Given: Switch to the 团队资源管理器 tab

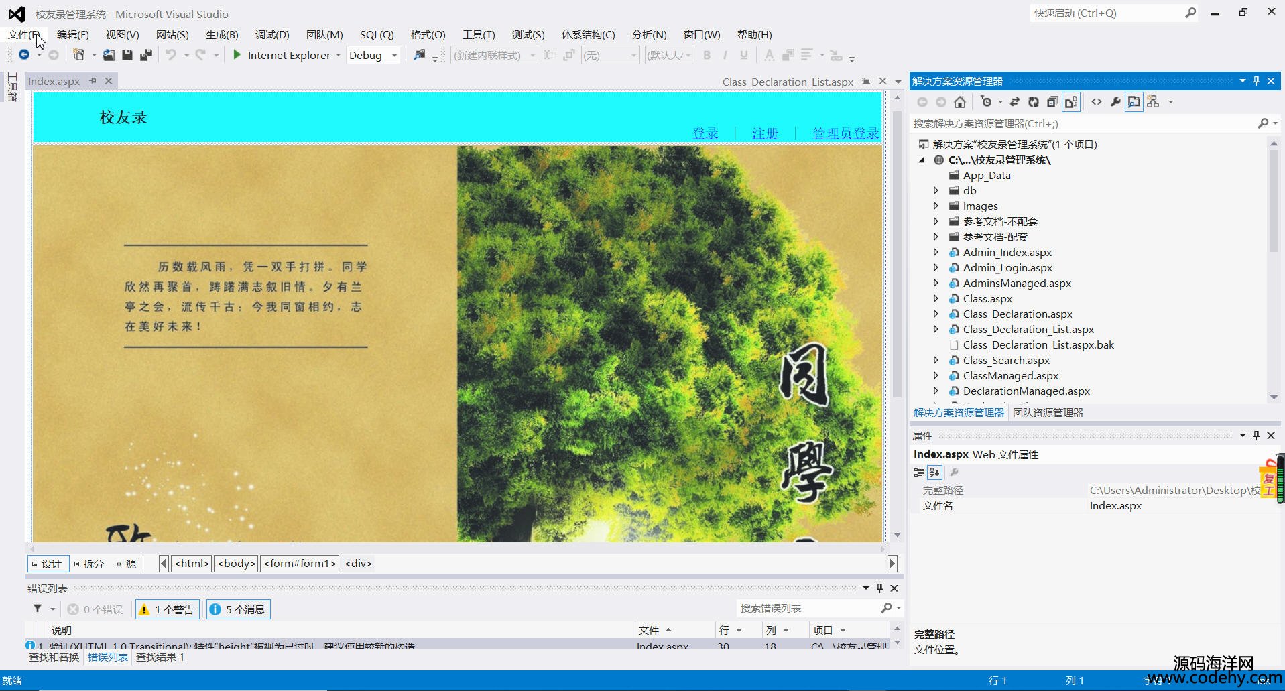Looking at the screenshot, I should pyautogui.click(x=1048, y=413).
